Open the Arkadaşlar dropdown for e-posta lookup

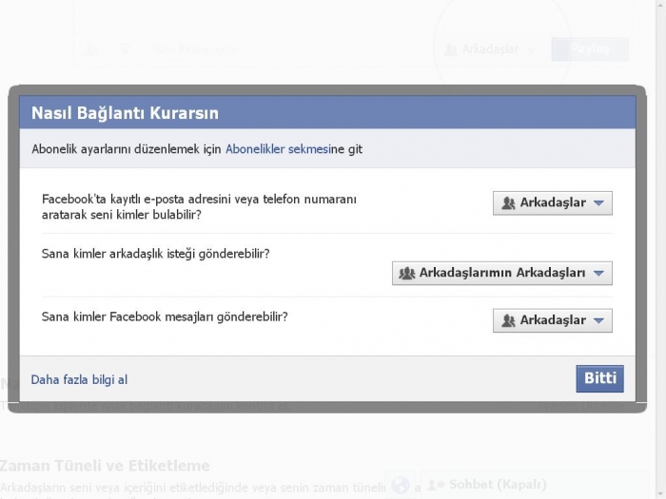tap(552, 202)
